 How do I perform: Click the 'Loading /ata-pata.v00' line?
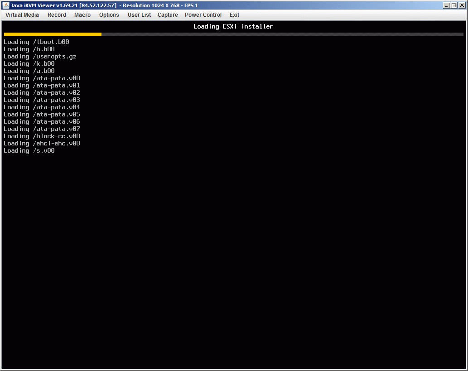[x=42, y=78]
